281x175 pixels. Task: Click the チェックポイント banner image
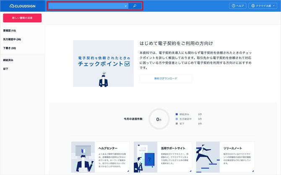coord(103,64)
